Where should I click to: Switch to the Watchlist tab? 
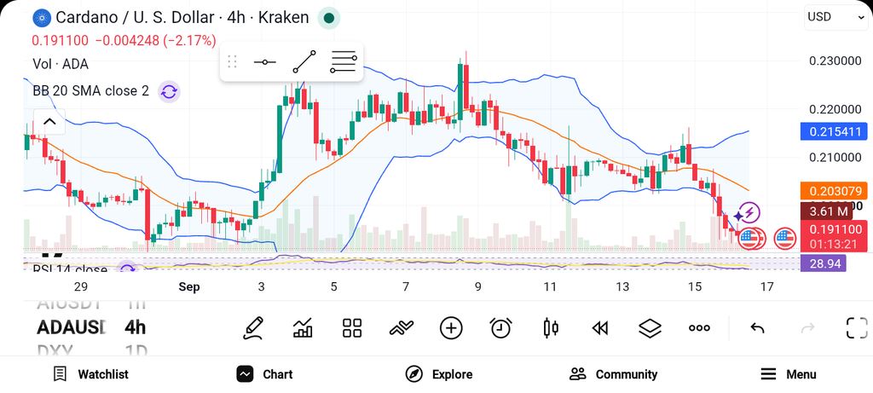90,374
